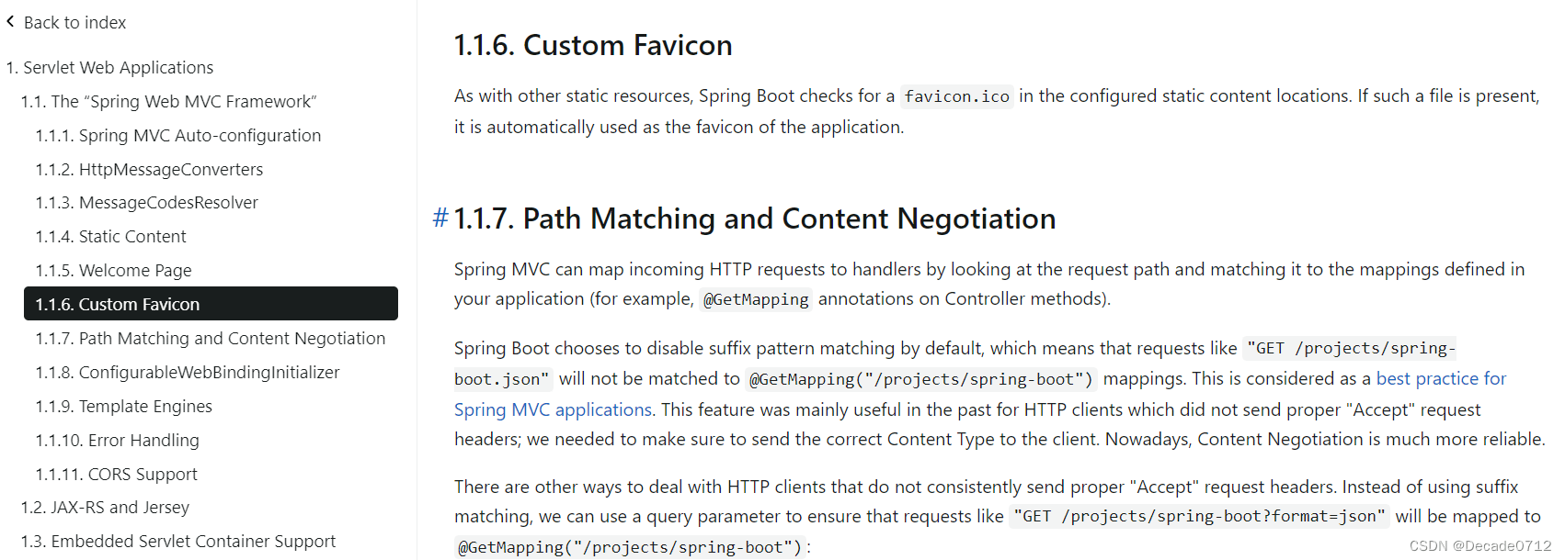Image resolution: width=1565 pixels, height=560 pixels.
Task: Go to 1.1.7. Path Matching and Content Negotiation
Action: [x=211, y=338]
